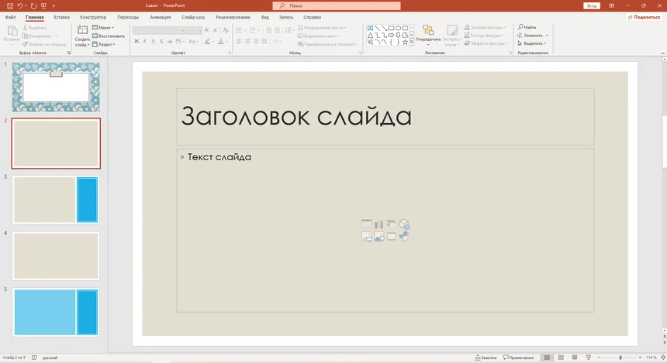Insert a 3D model in the placeholder

point(404,224)
